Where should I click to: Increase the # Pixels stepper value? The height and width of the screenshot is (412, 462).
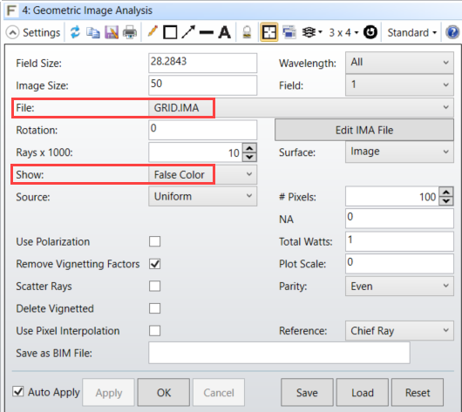[x=446, y=192]
